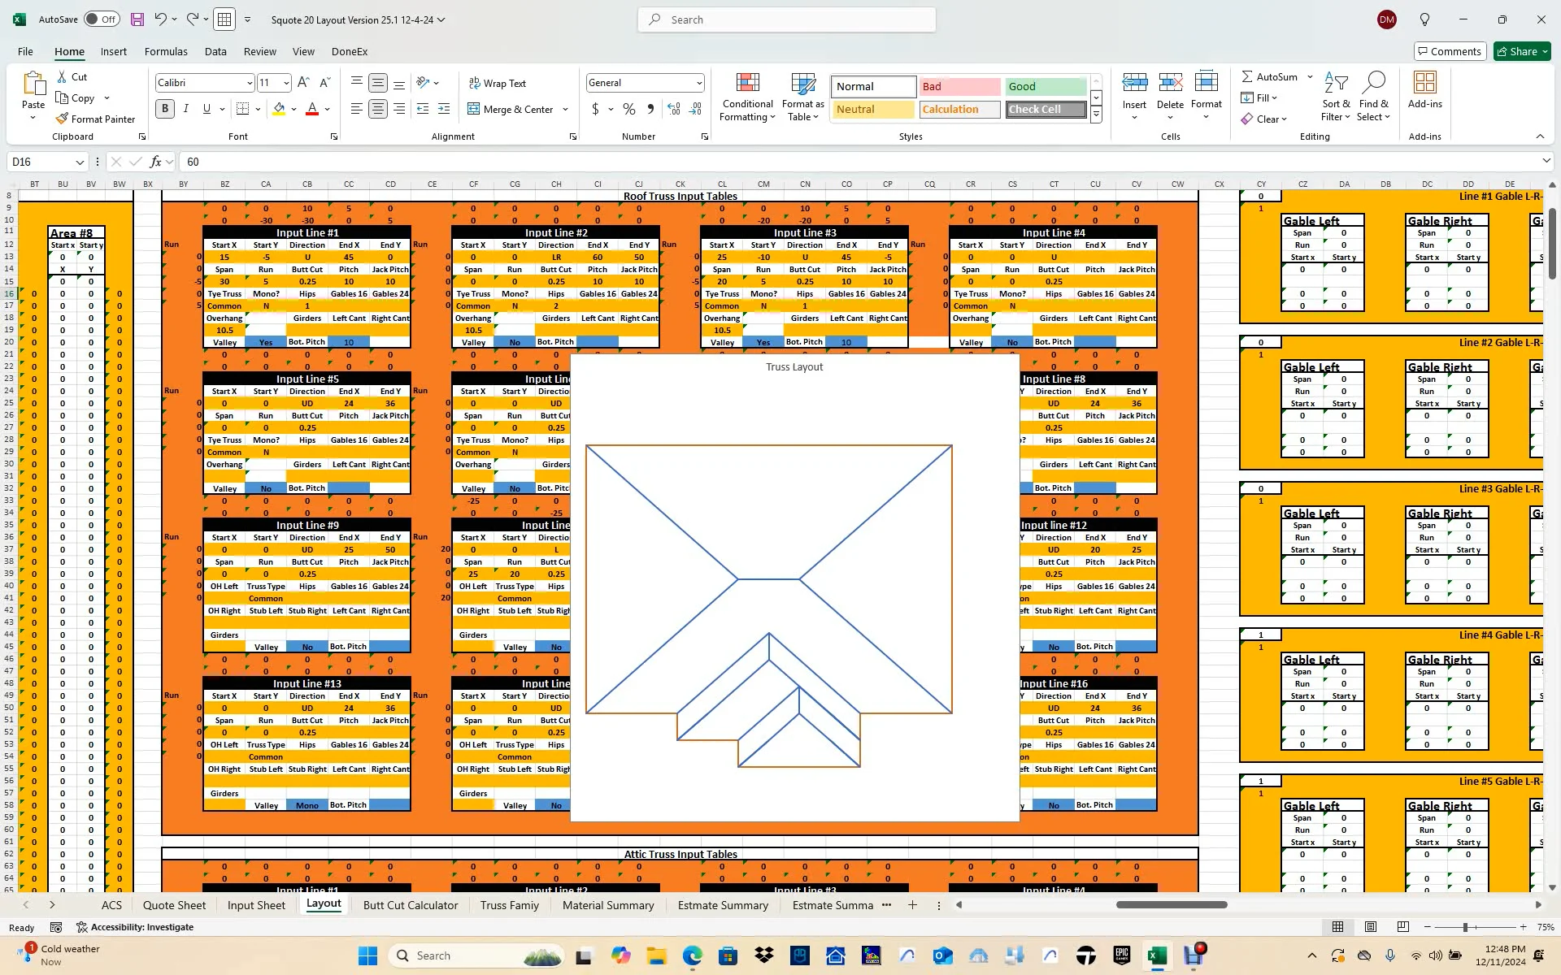Apply the yellow fill color swatch
The height and width of the screenshot is (975, 1561).
[279, 109]
